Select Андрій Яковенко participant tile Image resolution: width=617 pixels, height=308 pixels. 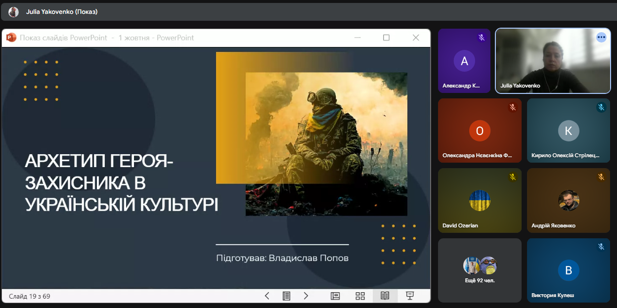point(568,200)
